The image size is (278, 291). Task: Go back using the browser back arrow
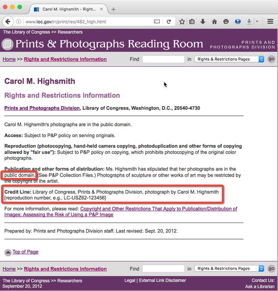point(8,22)
